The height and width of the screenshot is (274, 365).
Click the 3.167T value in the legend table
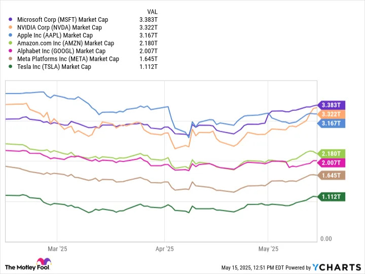coord(149,35)
